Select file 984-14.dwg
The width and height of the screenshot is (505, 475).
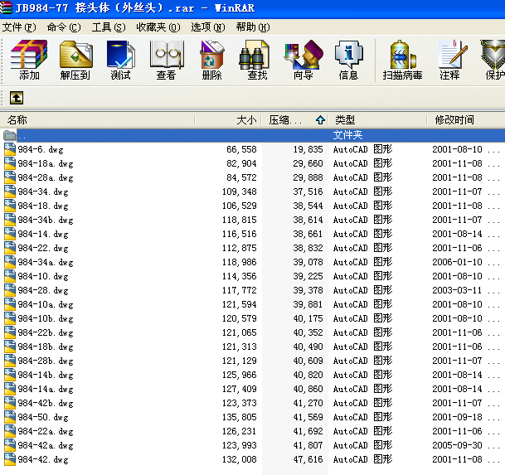pos(43,234)
